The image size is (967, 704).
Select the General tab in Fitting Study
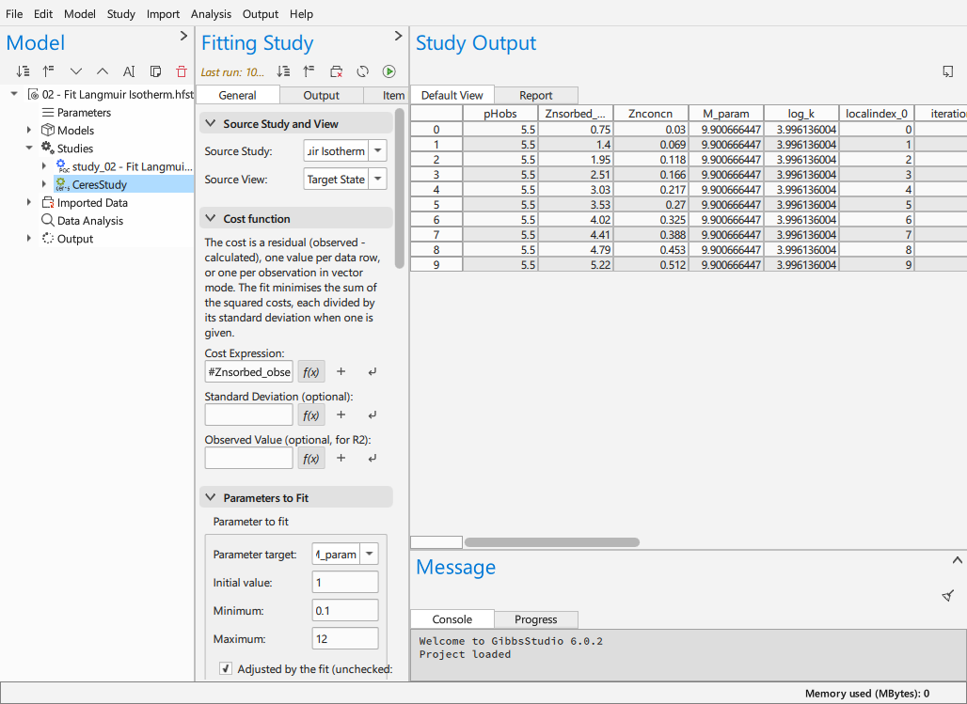(237, 95)
